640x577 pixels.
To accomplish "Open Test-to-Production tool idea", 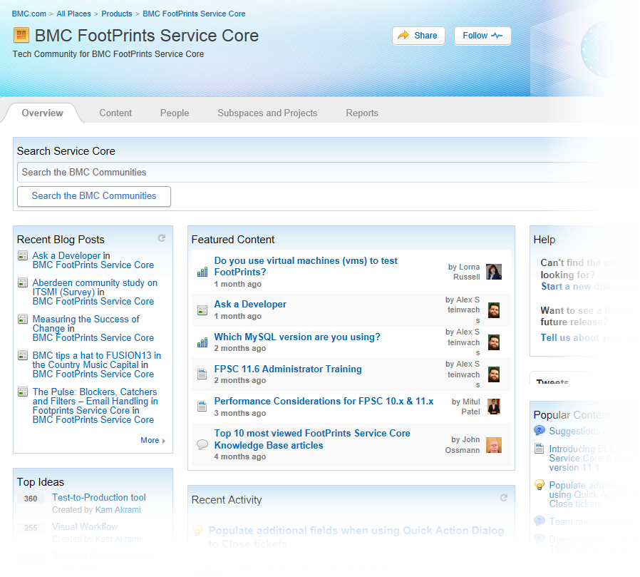I will (x=99, y=497).
